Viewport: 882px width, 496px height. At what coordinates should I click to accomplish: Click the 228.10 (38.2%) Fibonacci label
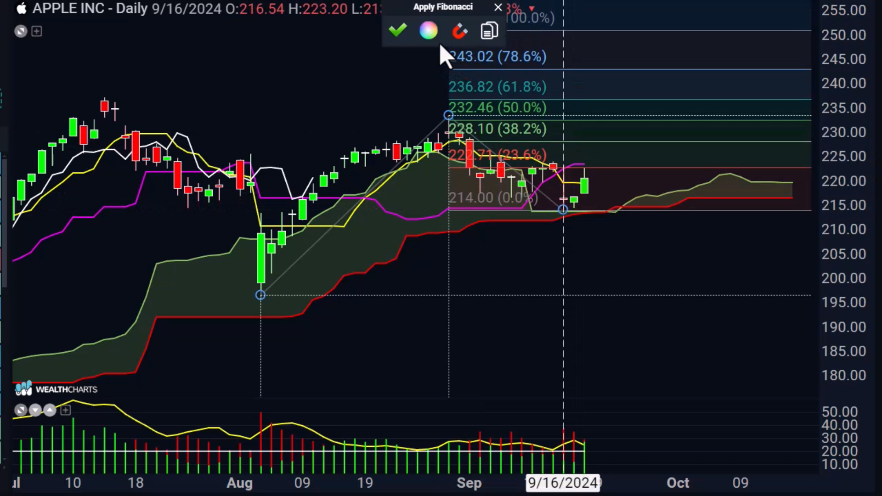[498, 129]
